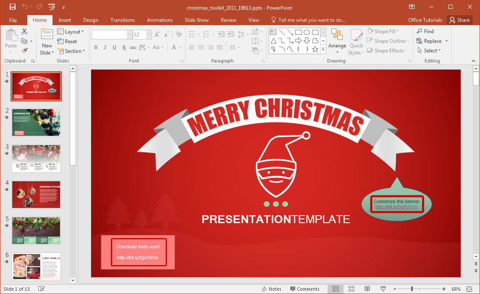Click the zoom slider in status bar
This screenshot has height=294, width=480.
(x=412, y=289)
